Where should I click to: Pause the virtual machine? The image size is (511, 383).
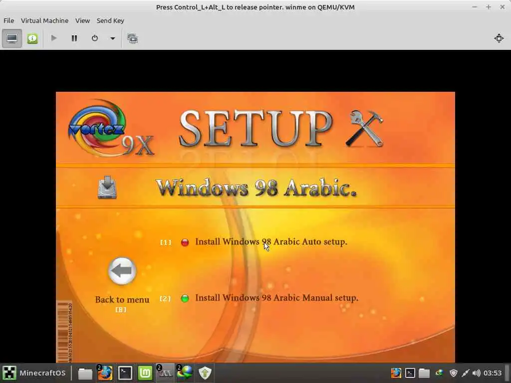pos(74,38)
